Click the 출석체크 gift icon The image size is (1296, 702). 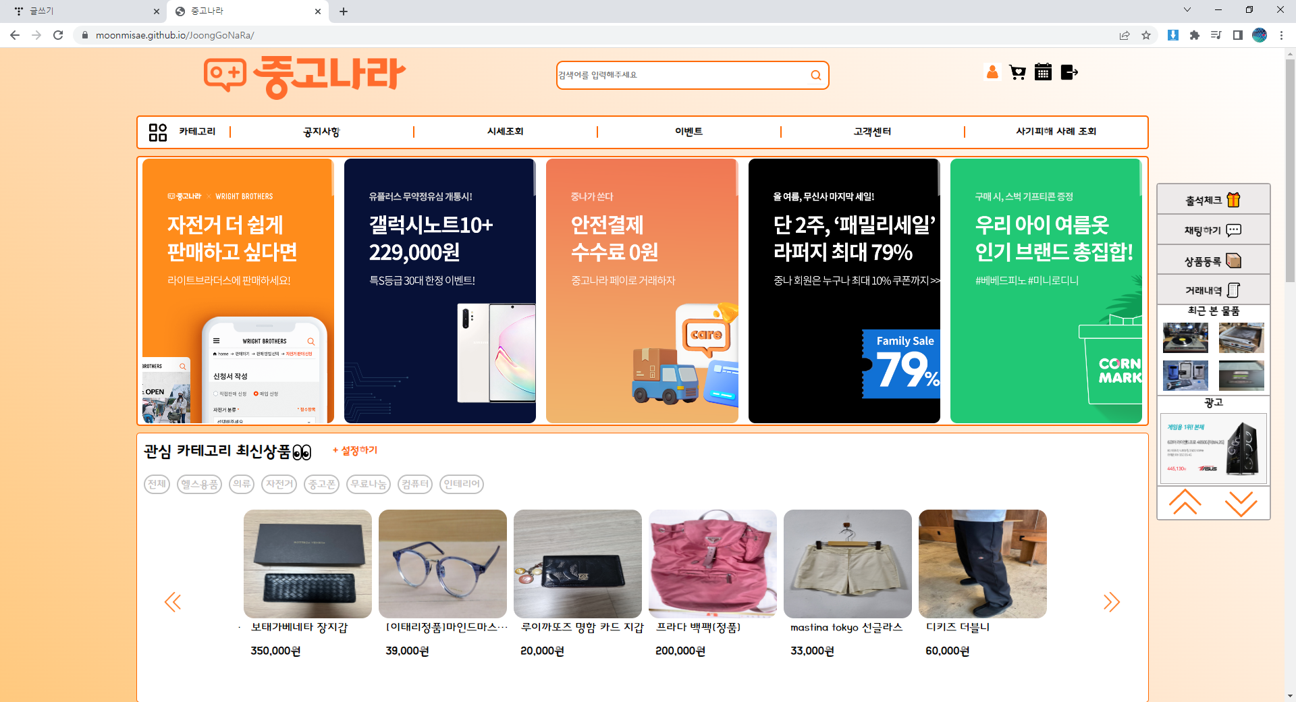(1234, 200)
